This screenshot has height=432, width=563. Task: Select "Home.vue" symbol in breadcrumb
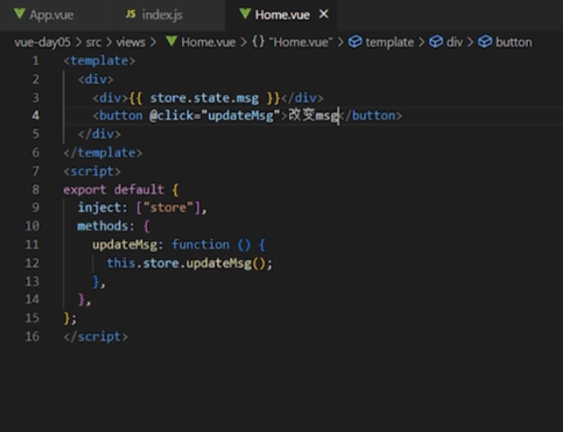[x=301, y=42]
